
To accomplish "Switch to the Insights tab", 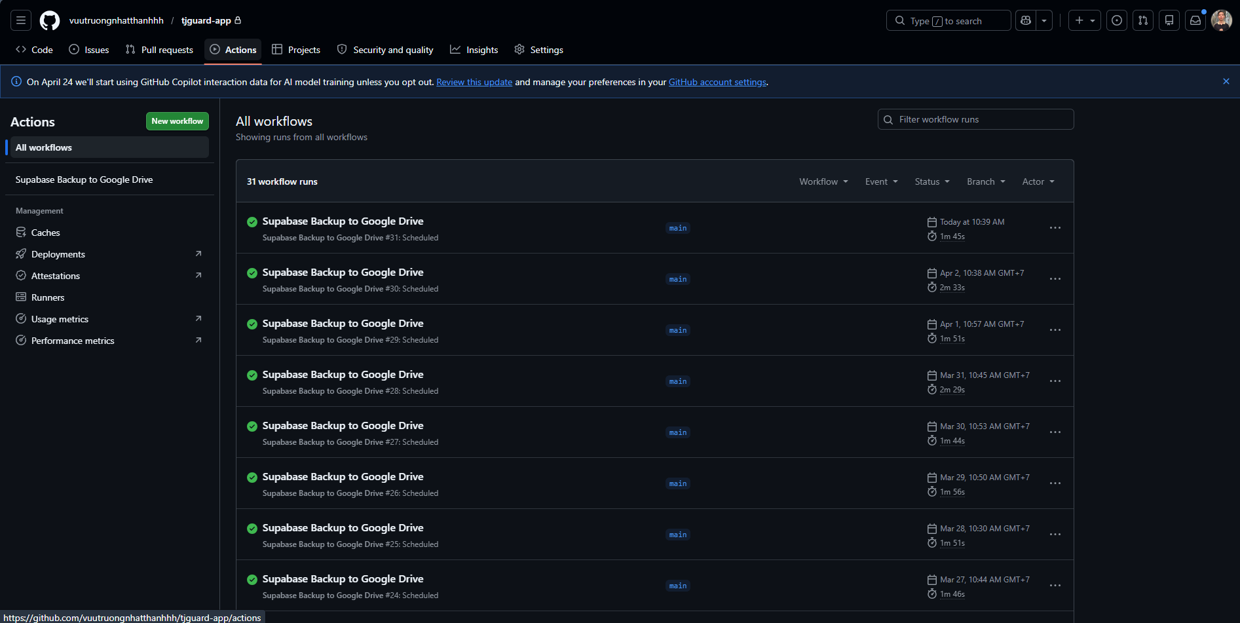I will pos(474,50).
